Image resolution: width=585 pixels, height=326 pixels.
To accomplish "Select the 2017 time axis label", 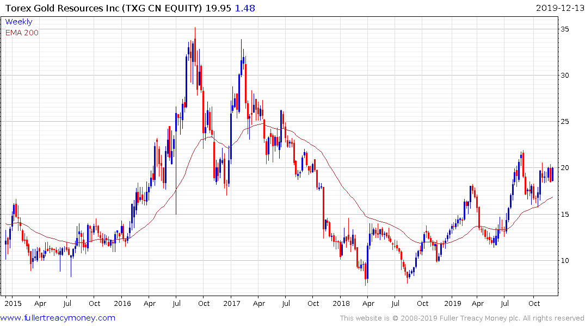I will point(232,304).
